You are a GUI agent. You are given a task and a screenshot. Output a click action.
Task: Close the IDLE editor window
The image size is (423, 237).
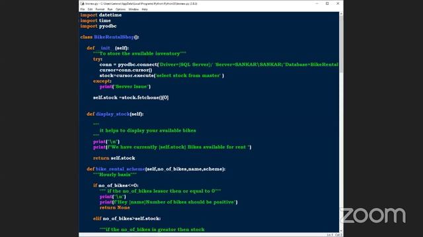click(338, 3)
